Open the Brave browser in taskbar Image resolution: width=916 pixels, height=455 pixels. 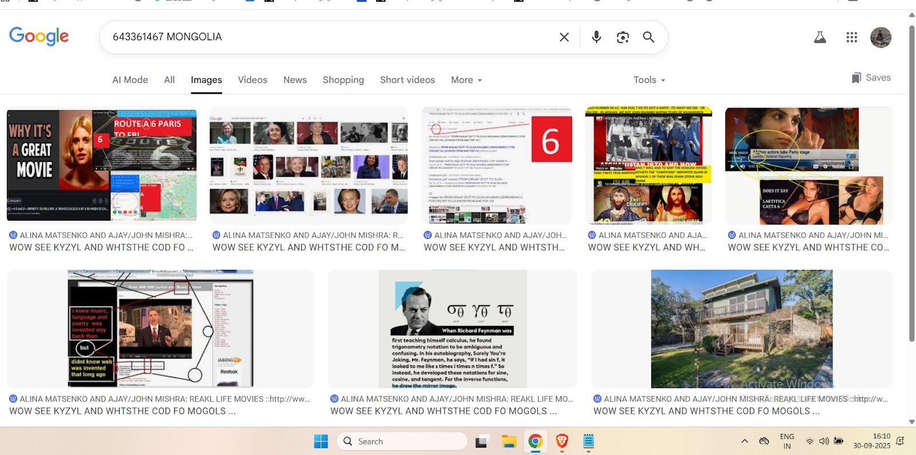562,441
